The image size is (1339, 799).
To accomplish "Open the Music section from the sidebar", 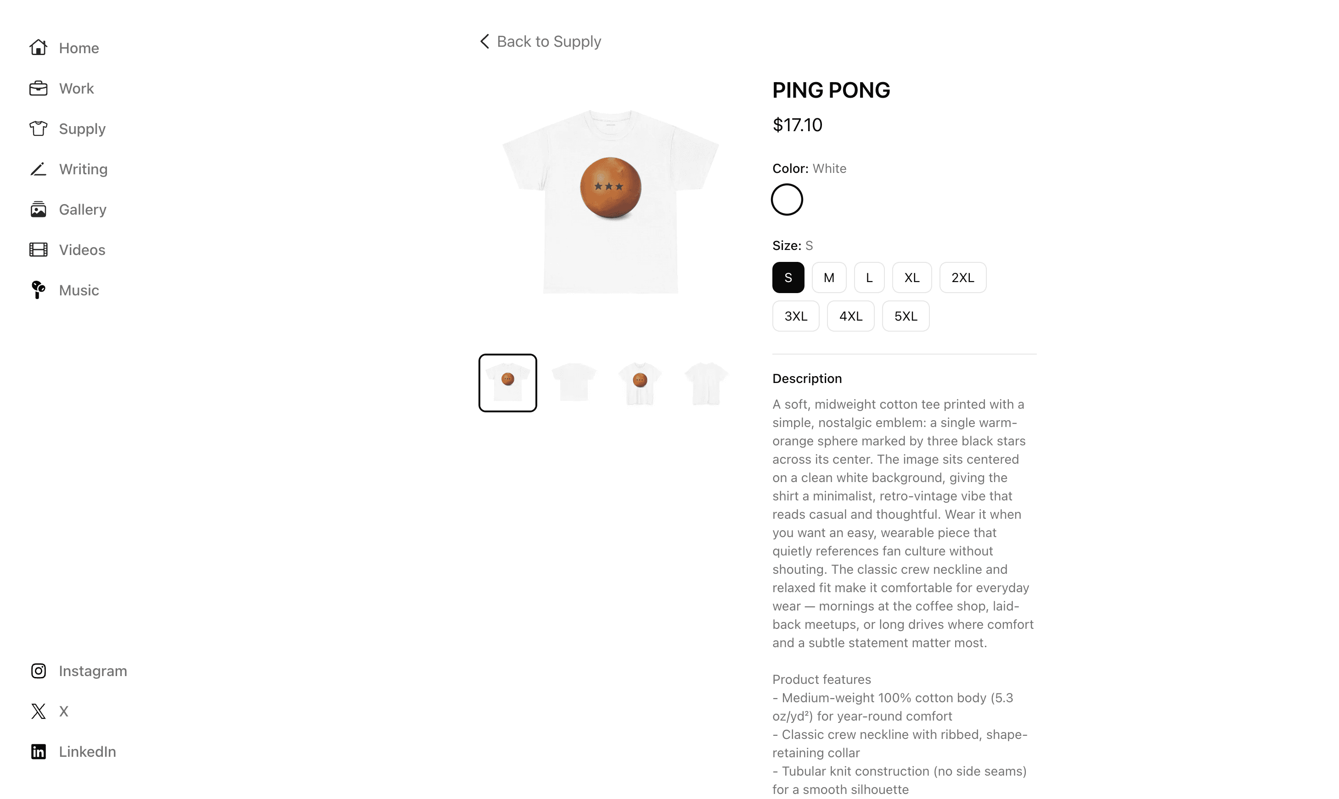I will 79,290.
